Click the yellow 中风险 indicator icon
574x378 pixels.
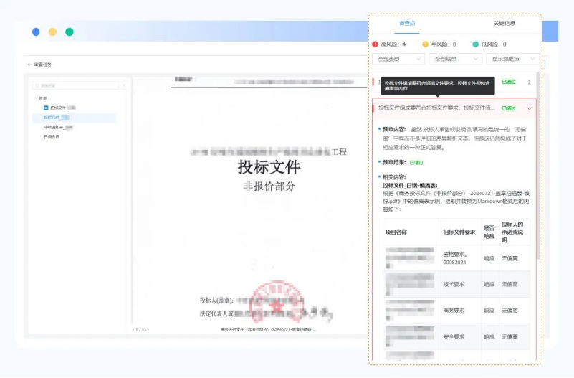point(425,44)
